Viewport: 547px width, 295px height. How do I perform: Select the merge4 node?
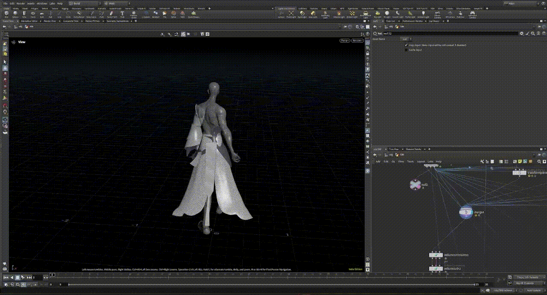point(466,212)
